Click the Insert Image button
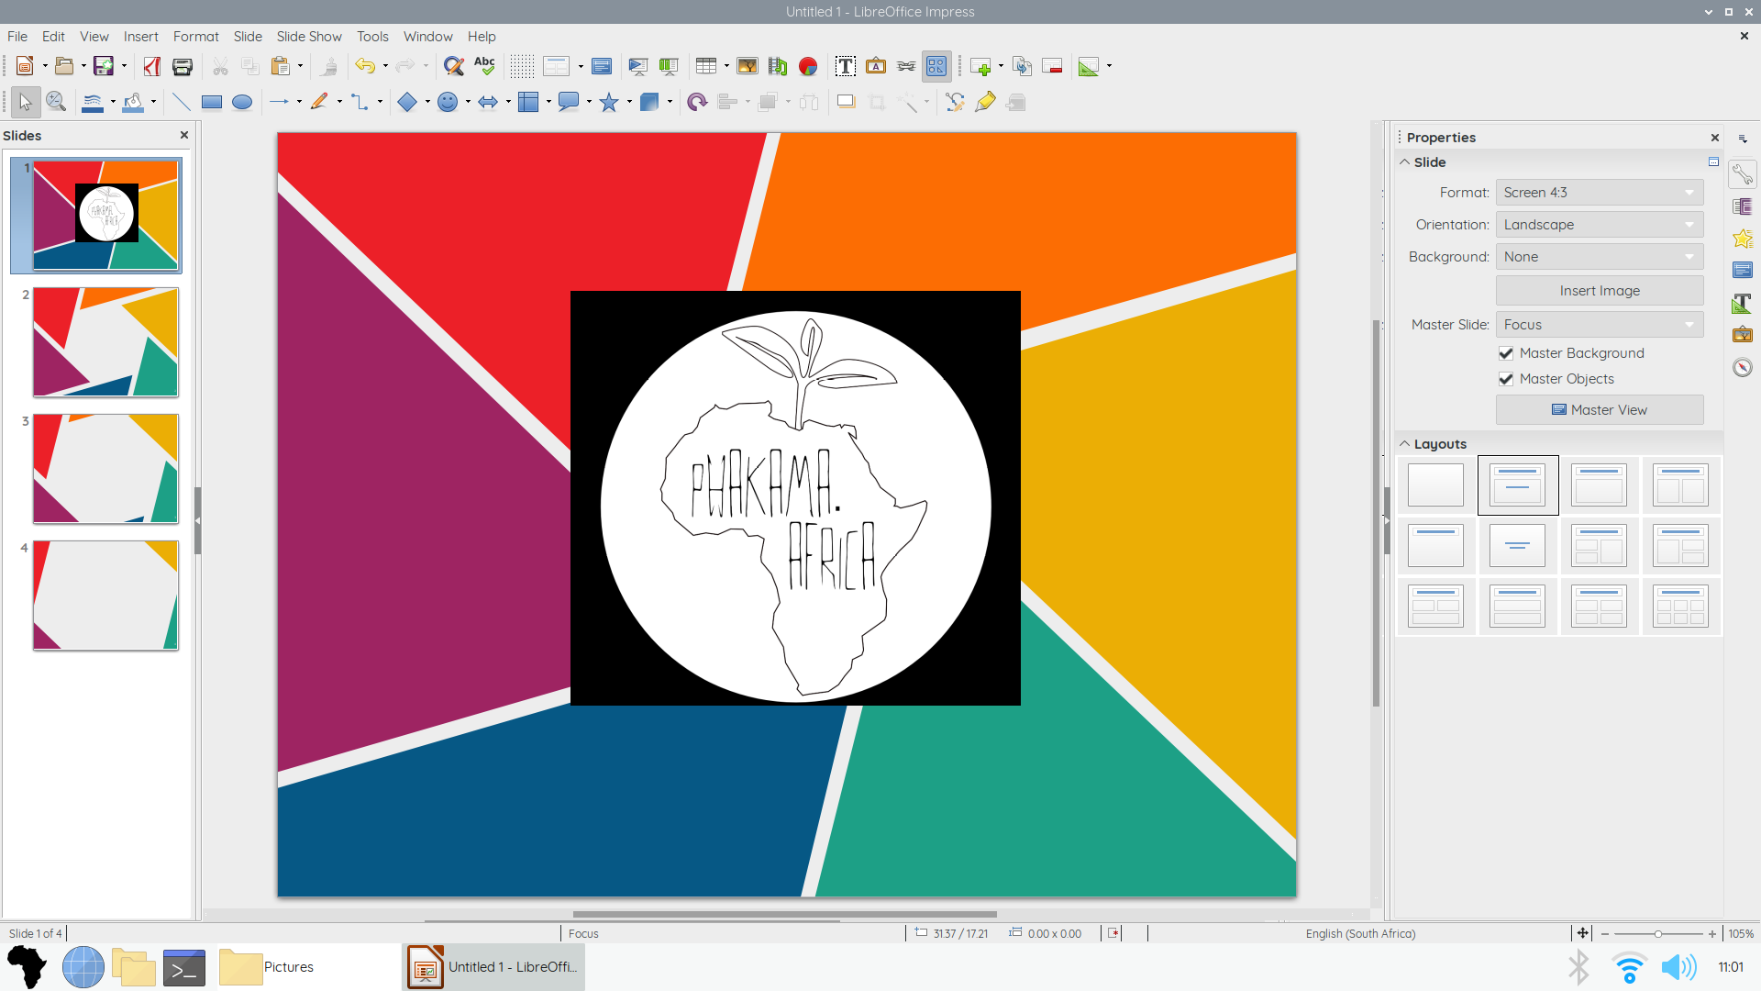Viewport: 1761px width, 991px height. point(1600,291)
